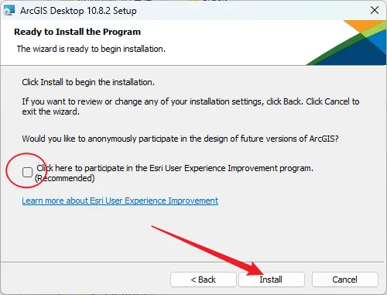Close the ArcGIS Desktop Setup window
Screen dimensions: 387x295
point(375,10)
